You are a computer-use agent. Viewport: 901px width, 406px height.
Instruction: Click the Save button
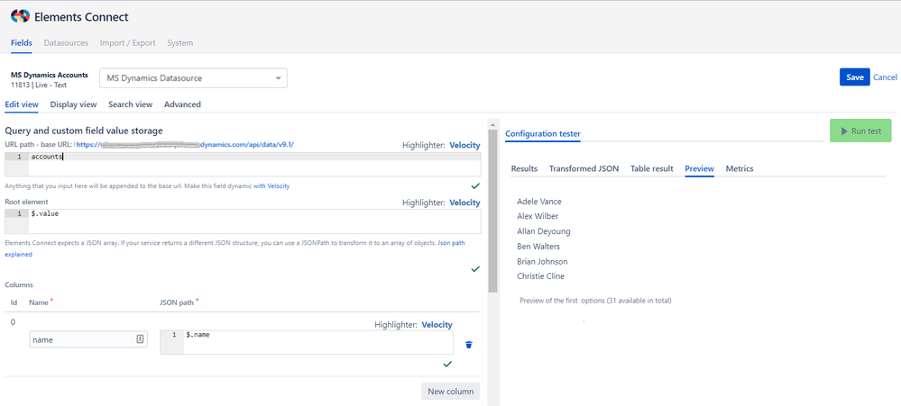(x=854, y=77)
